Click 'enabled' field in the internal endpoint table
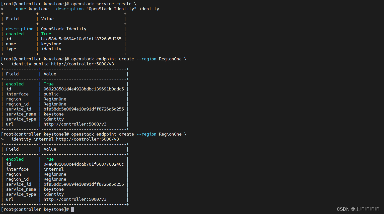The width and height of the screenshot is (384, 214). 15,159
